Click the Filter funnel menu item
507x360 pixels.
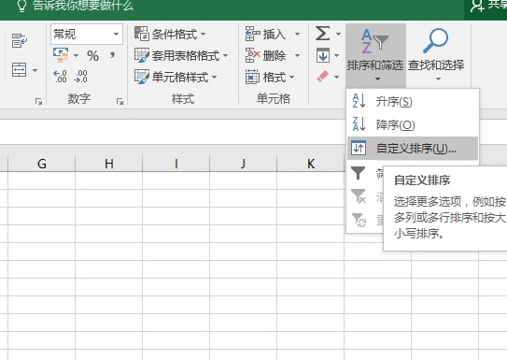pos(359,173)
